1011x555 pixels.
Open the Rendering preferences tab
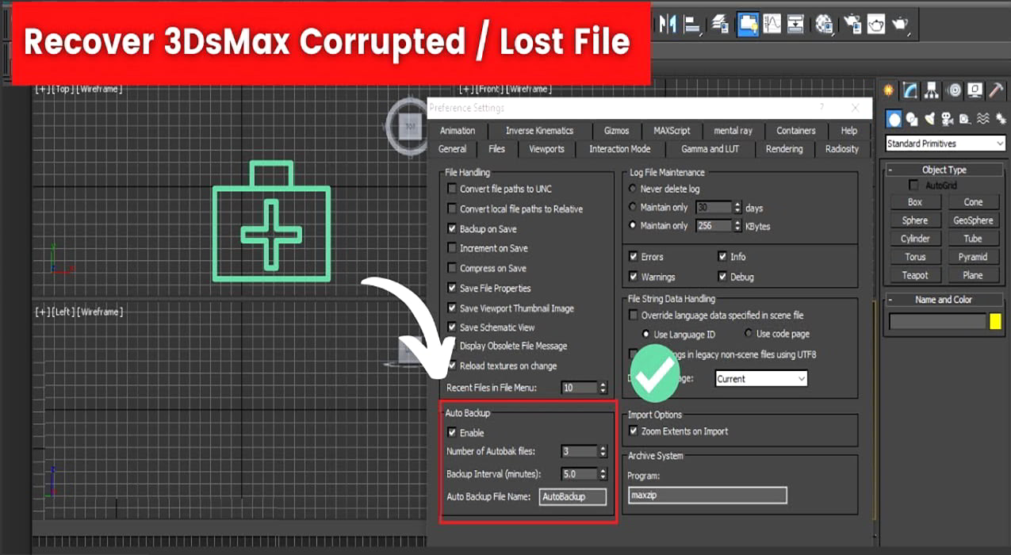pyautogui.click(x=784, y=149)
